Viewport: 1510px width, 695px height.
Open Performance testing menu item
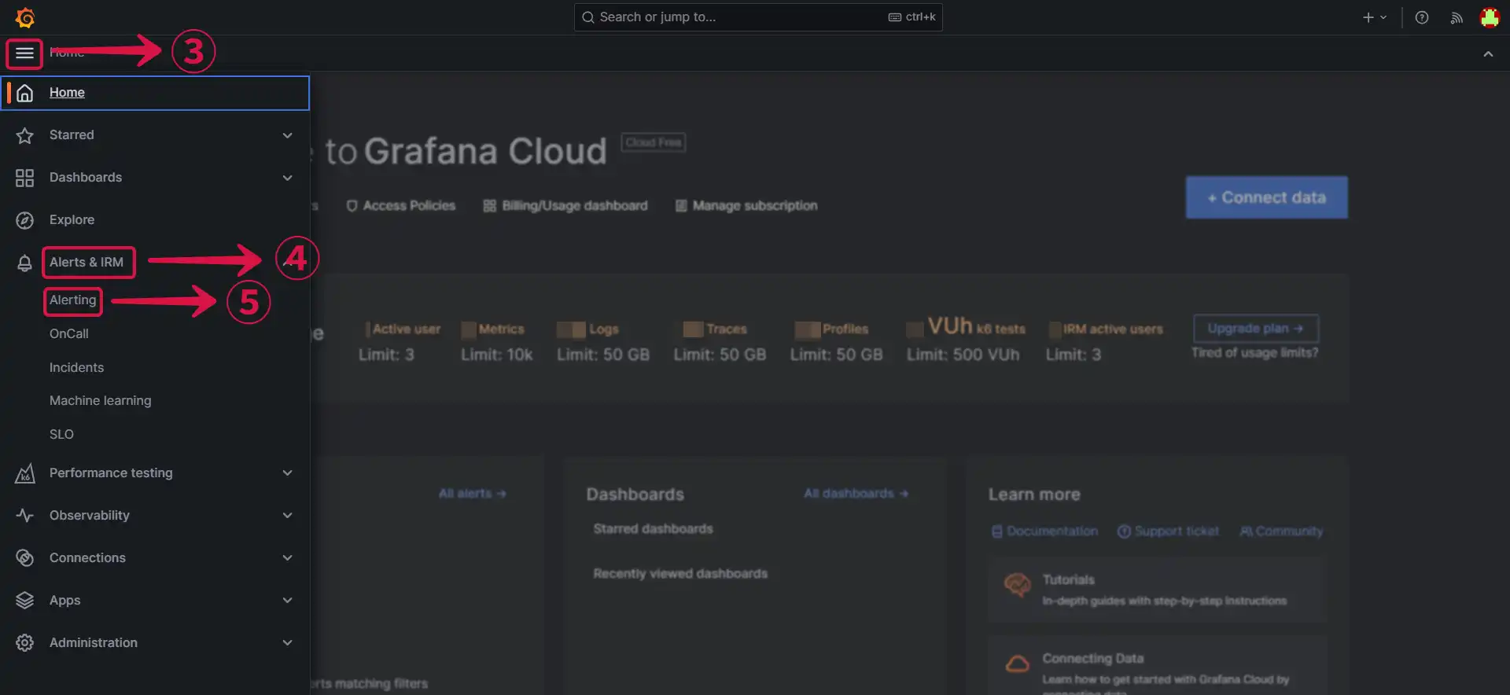click(x=111, y=473)
